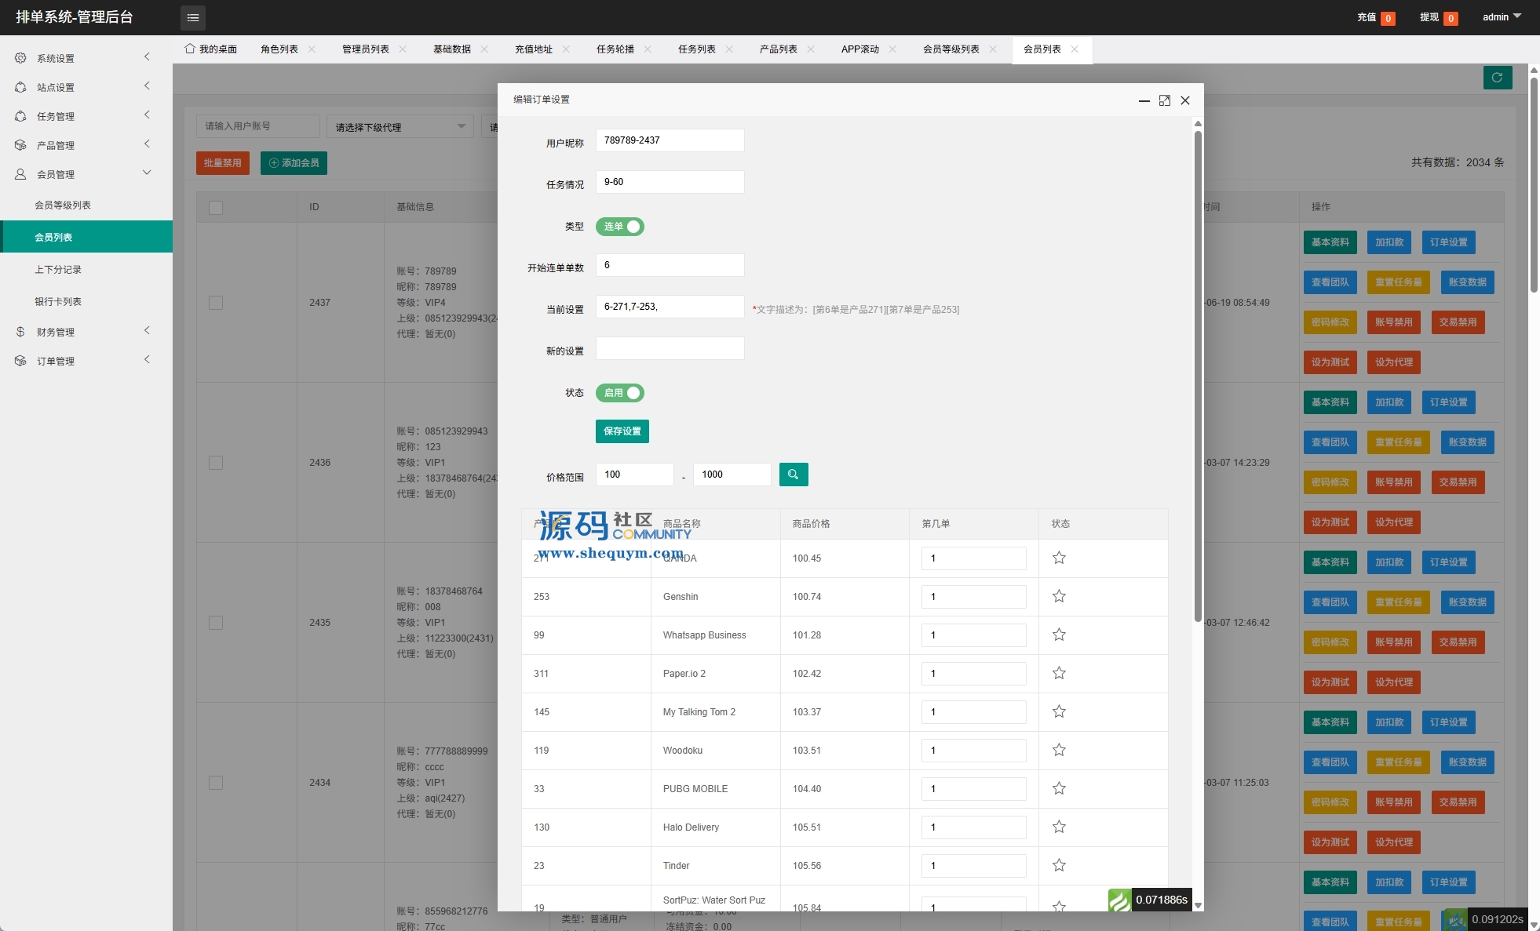Toggle the 连单 type switch
The image size is (1540, 931).
click(620, 227)
